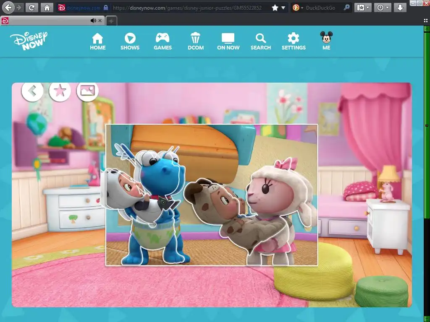Viewport: 430px width, 322px height.
Task: Go back with the browser back arrow
Action: [x=8, y=8]
